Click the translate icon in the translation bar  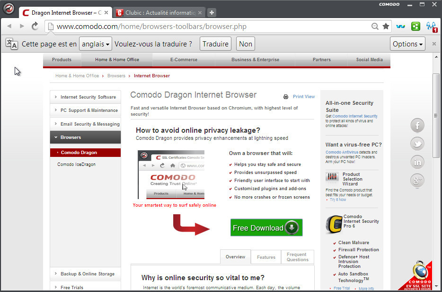tap(11, 44)
